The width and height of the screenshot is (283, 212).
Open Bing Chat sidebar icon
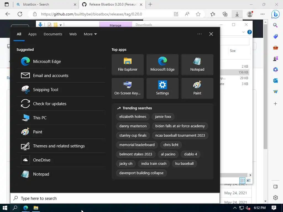276,14
